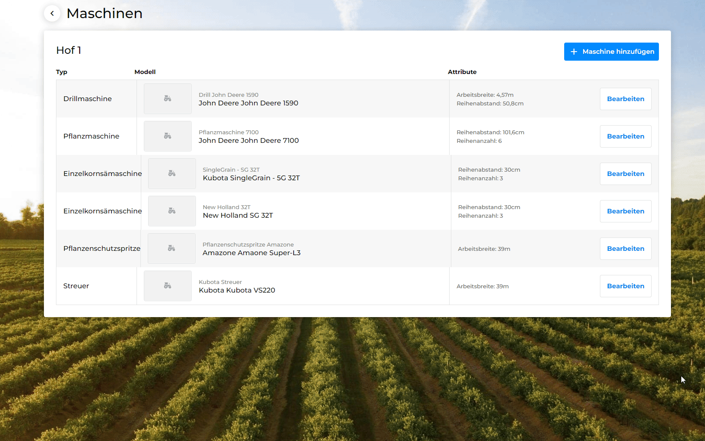
Task: Click the tractor thumbnail for Amazone Super-L3
Action: 171,248
